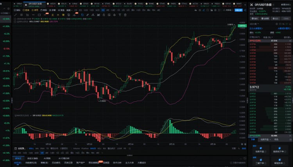293x167 pixels.
Task: Open the 主力大单情况 link
Action: pyautogui.click(x=256, y=28)
